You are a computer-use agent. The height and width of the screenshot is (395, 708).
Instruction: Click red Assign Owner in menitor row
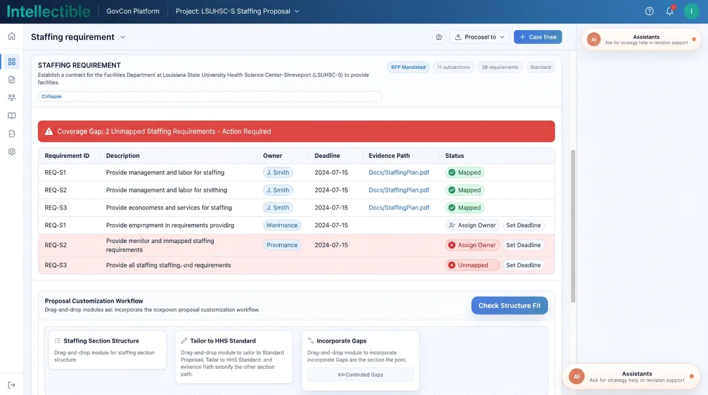(x=472, y=245)
